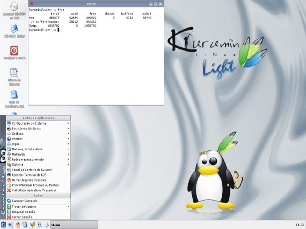Click the 'shared' column header in xterm

109,14
